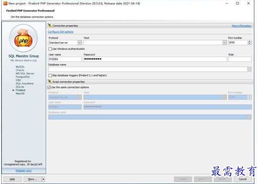Select SQL Anywhere in the product list
The height and width of the screenshot is (184, 260).
coord(25,84)
